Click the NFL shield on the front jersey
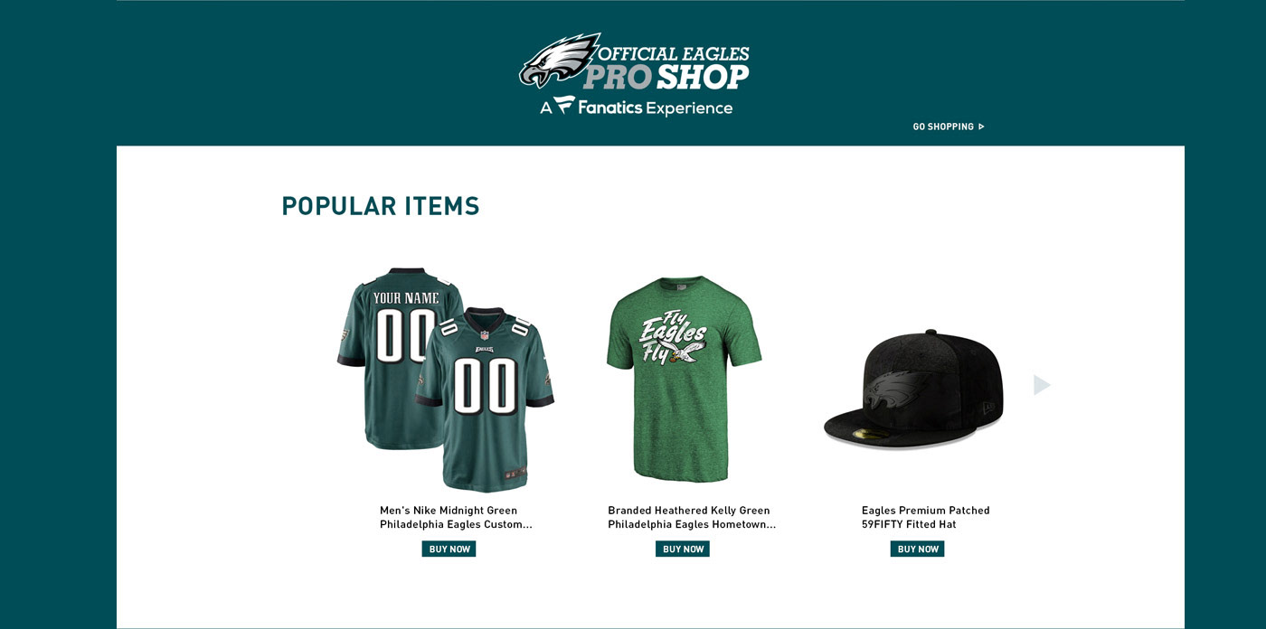This screenshot has width=1266, height=629. click(x=485, y=335)
